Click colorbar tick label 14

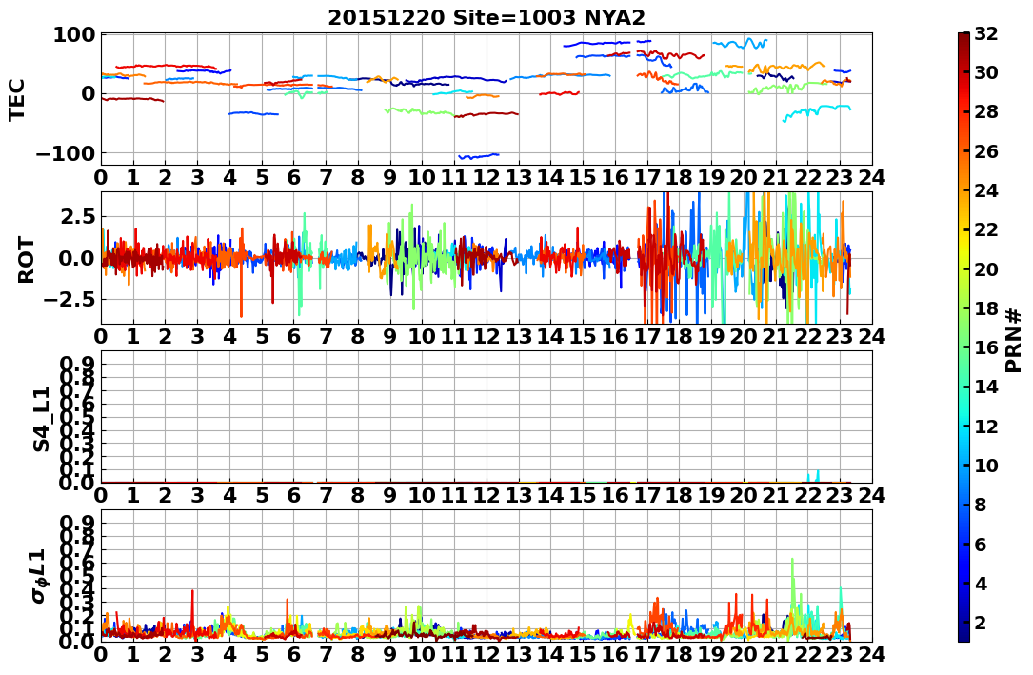[986, 387]
